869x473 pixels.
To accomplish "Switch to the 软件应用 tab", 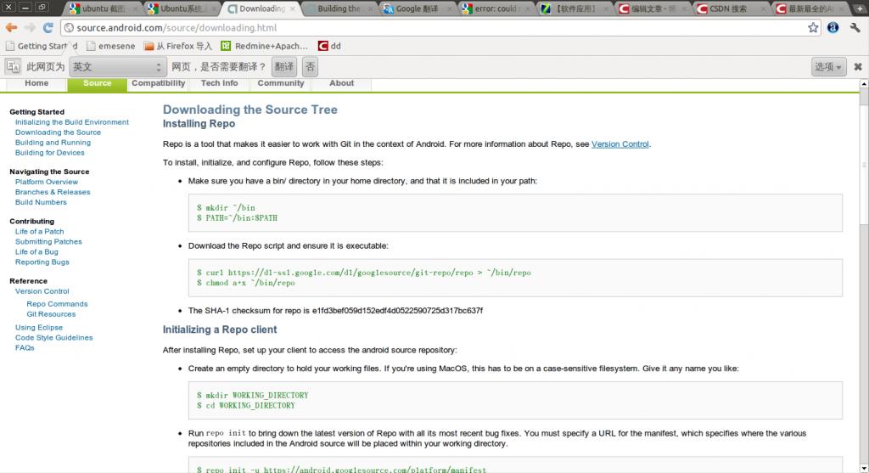I will click(x=575, y=8).
